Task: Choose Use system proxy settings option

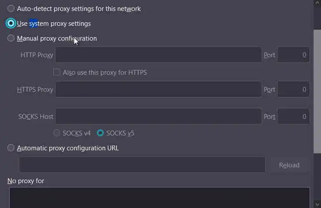Action: coord(11,23)
